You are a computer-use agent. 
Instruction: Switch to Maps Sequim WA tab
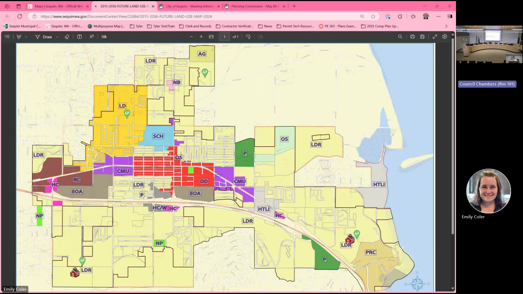click(59, 6)
